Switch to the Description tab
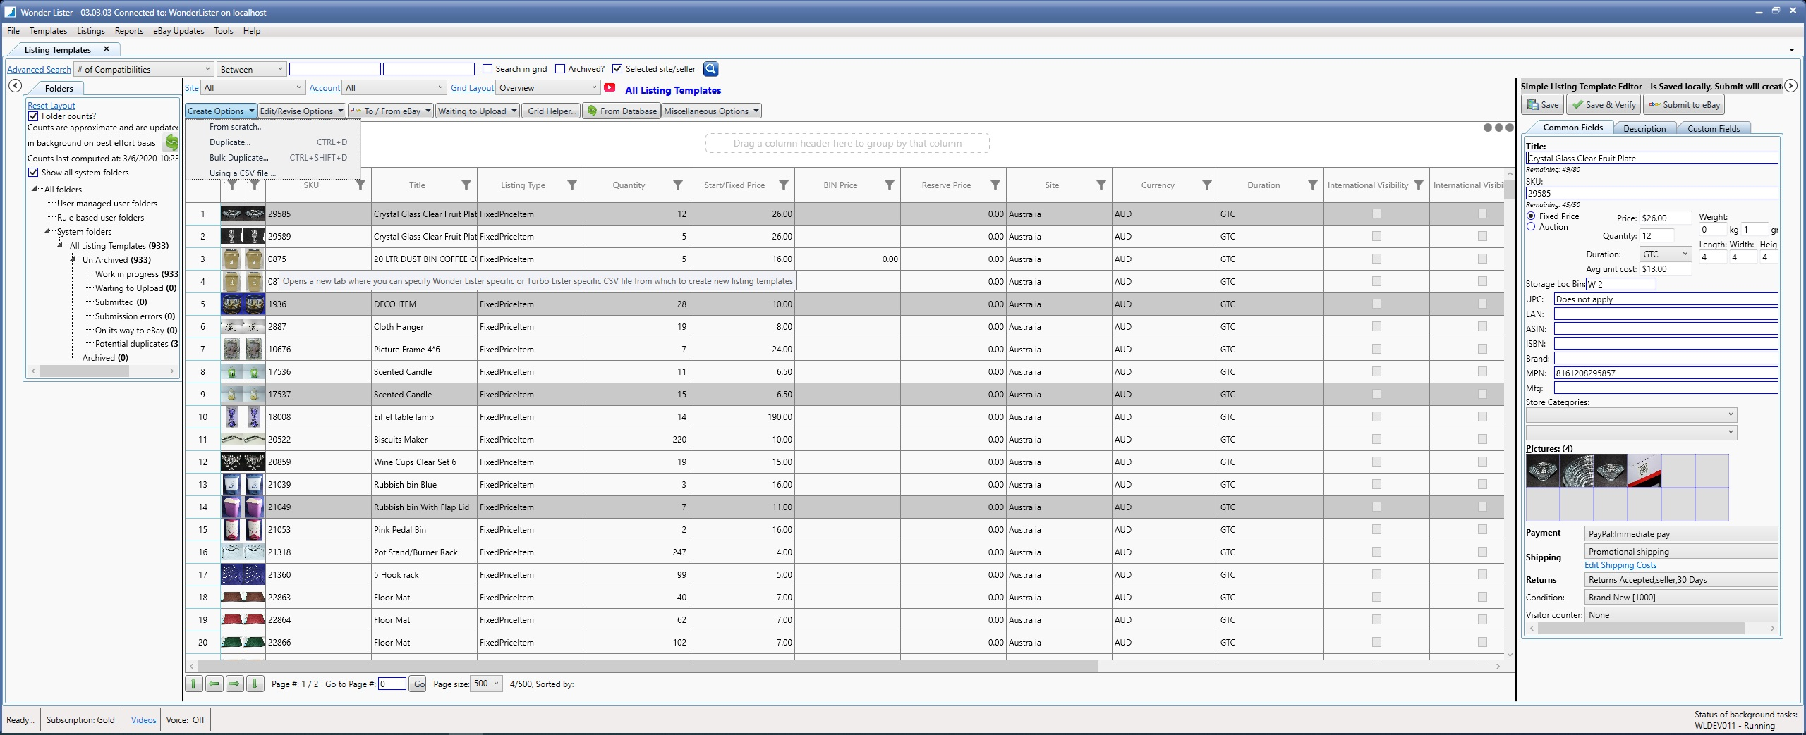This screenshot has width=1806, height=735. tap(1644, 128)
